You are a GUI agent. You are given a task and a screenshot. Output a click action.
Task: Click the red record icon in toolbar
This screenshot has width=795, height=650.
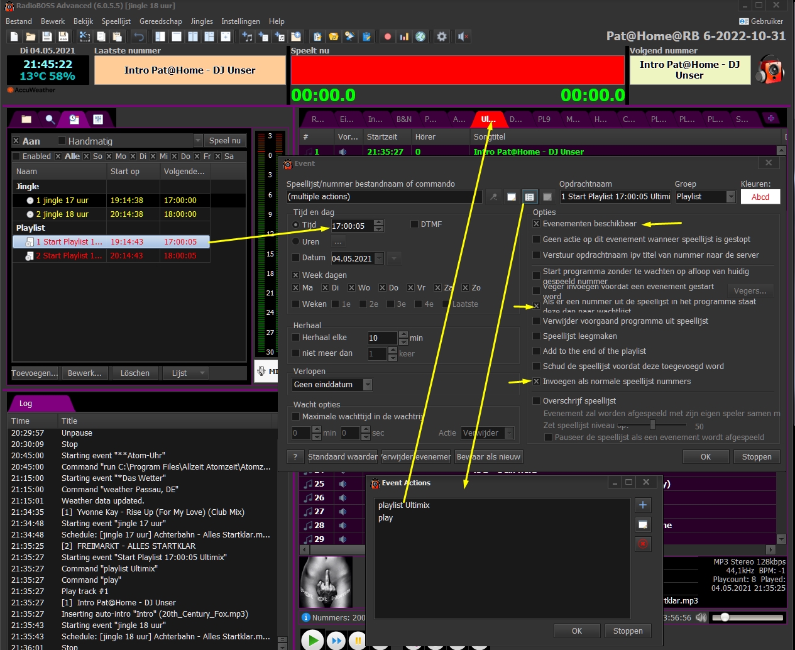(388, 36)
